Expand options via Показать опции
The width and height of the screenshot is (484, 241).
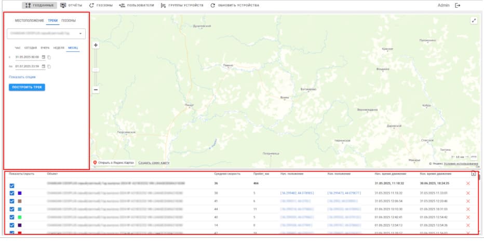point(22,77)
